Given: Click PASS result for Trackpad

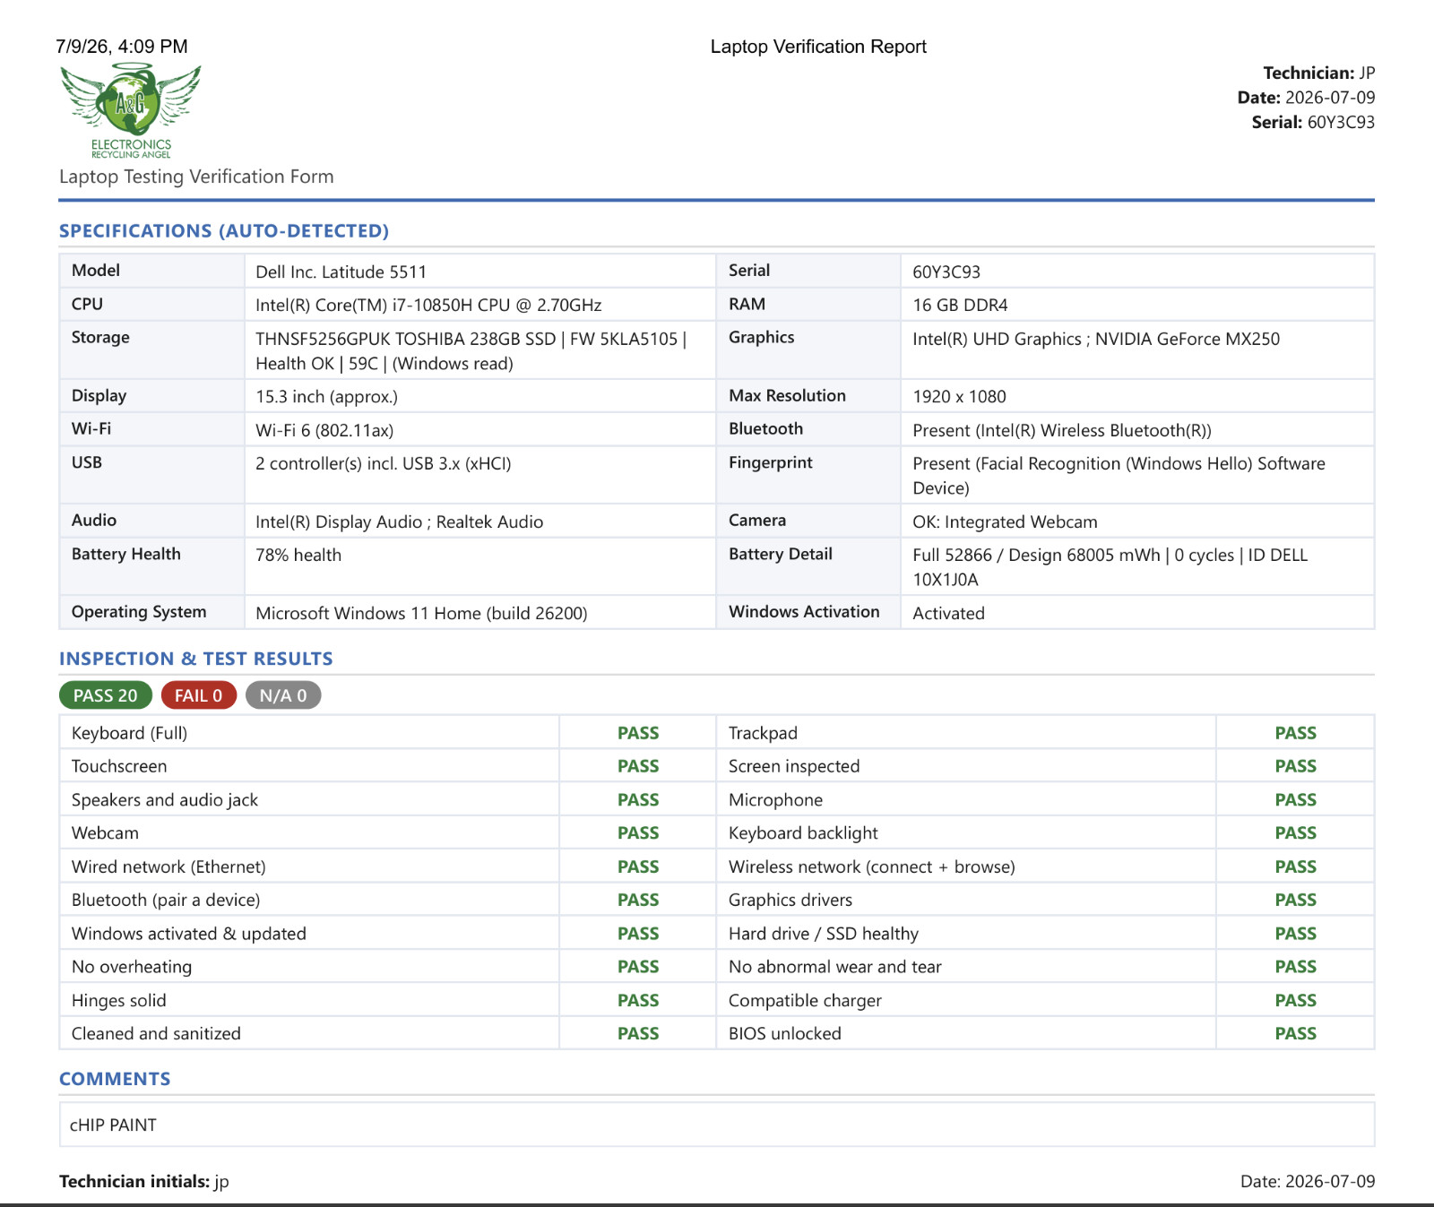Looking at the screenshot, I should pos(1296,733).
